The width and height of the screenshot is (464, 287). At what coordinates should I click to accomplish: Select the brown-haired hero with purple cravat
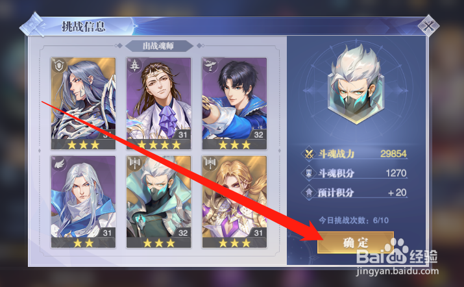click(159, 104)
